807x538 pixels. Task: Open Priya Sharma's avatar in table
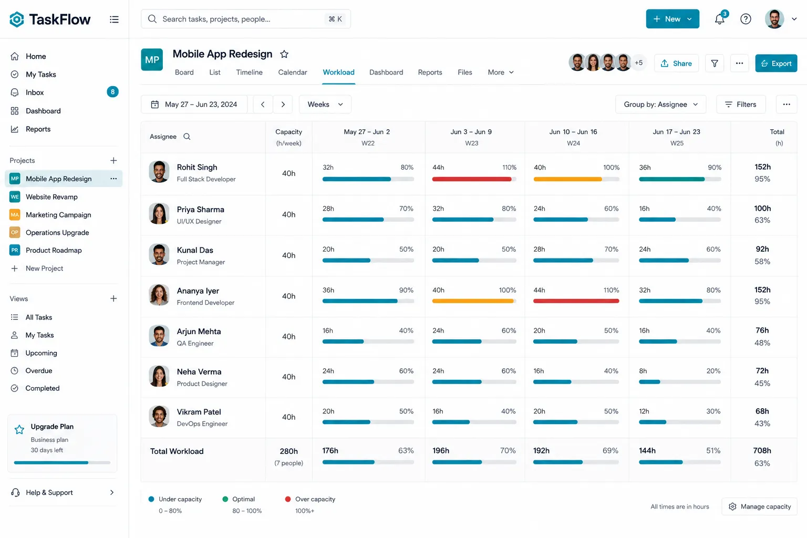pos(159,214)
